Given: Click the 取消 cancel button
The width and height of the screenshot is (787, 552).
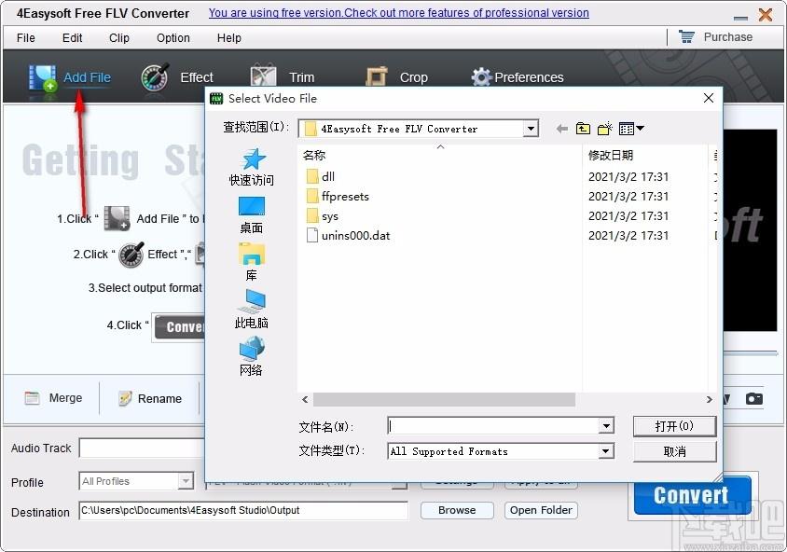Looking at the screenshot, I should pos(674,451).
